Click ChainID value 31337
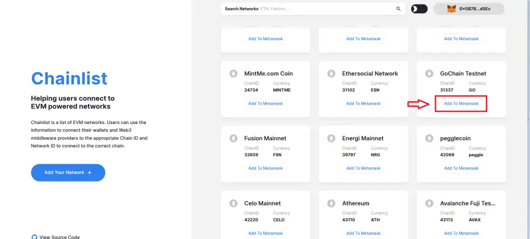Image resolution: width=530 pixels, height=239 pixels. click(x=447, y=90)
